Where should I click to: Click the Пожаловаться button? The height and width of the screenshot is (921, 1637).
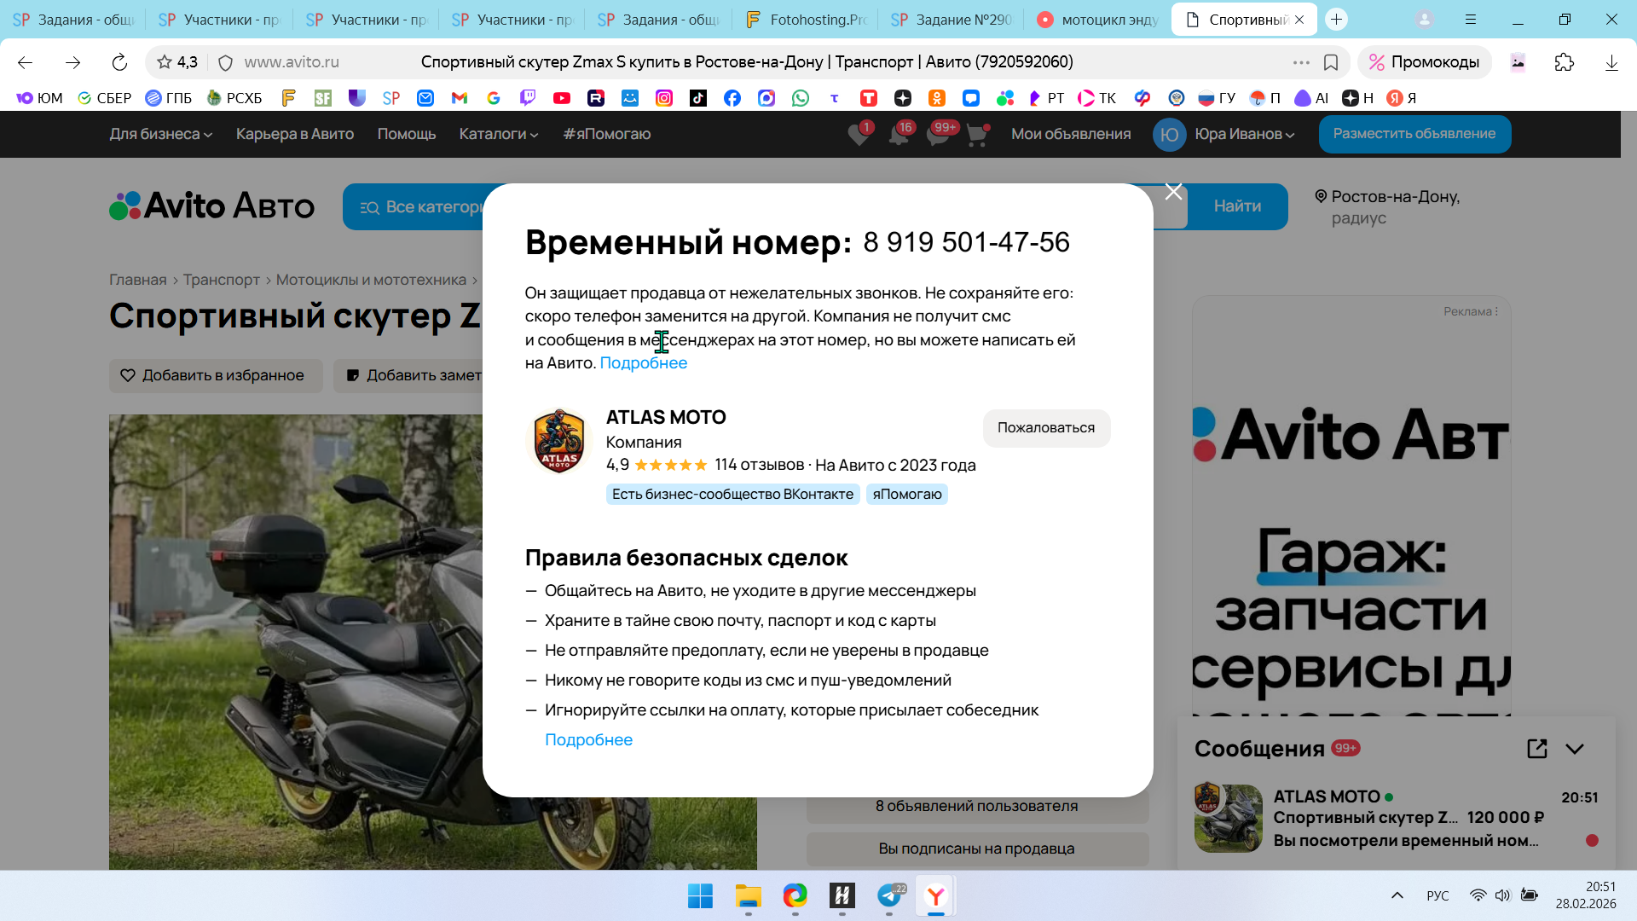click(x=1045, y=428)
